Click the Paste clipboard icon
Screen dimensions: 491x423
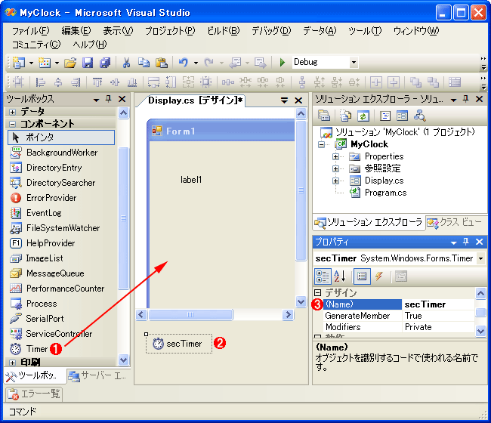tap(162, 63)
